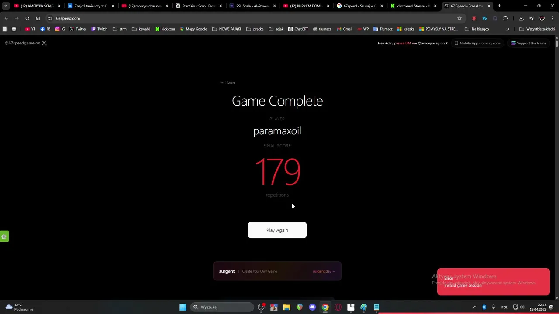Open the Gmail bookmark
The image size is (559, 314).
click(x=344, y=29)
